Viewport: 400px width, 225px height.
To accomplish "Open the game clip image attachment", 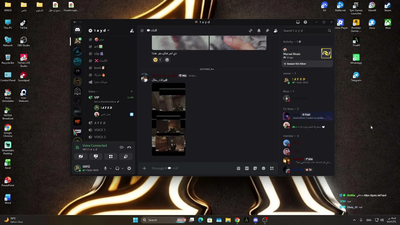I will (168, 119).
